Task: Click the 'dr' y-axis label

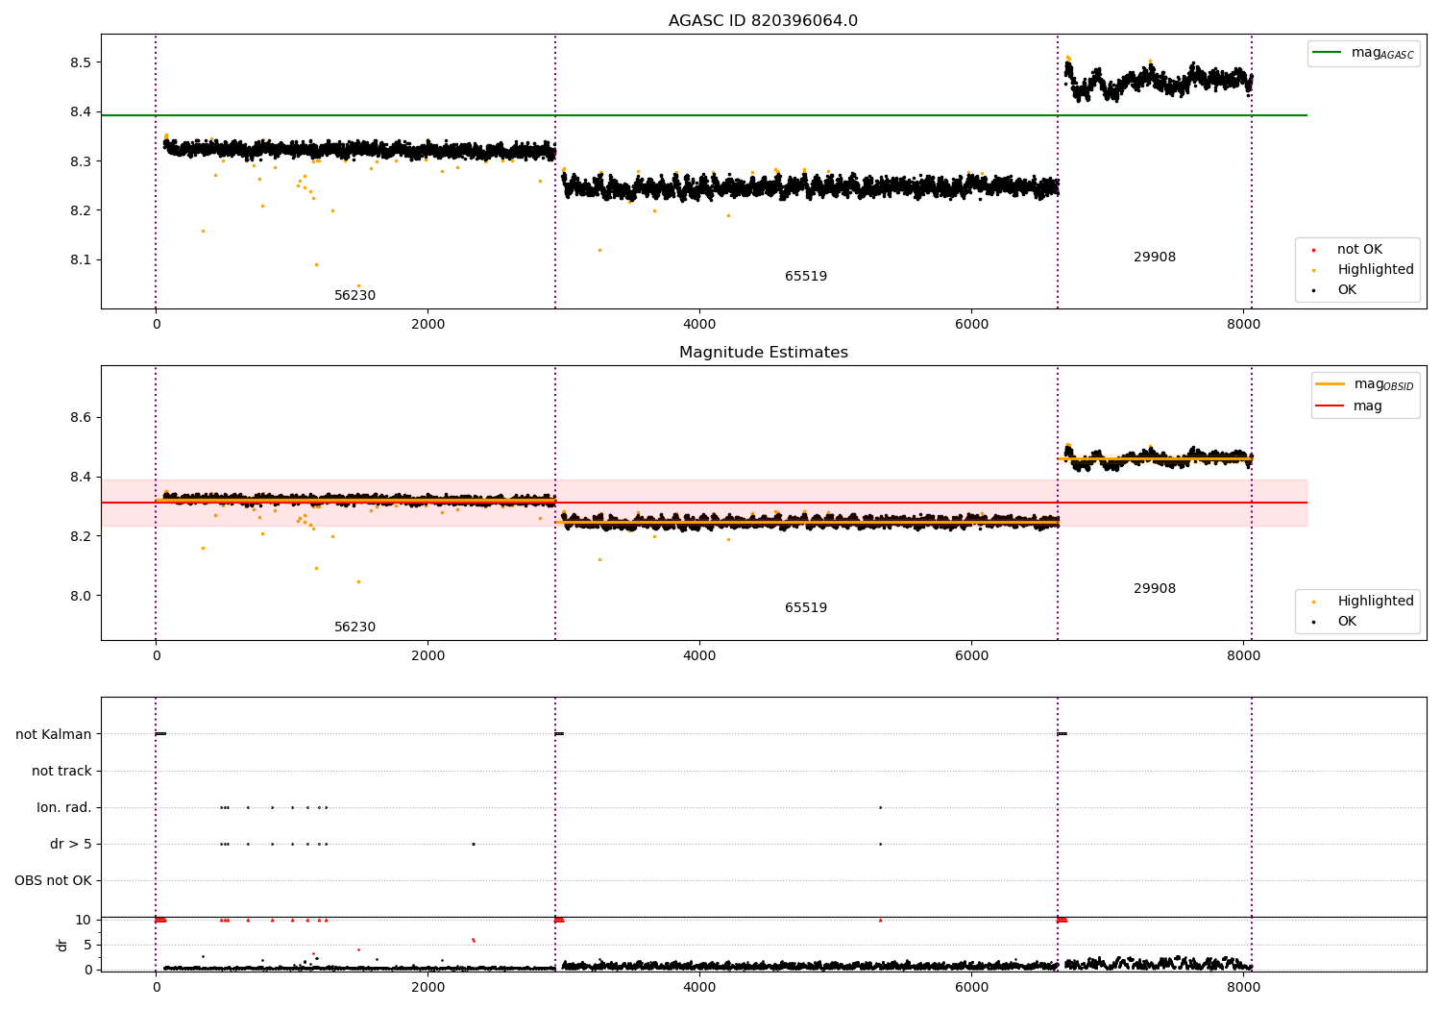Action: tap(62, 946)
